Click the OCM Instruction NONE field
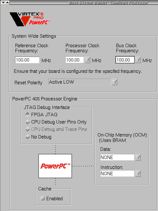This screenshot has width=158, height=211. 117,173
